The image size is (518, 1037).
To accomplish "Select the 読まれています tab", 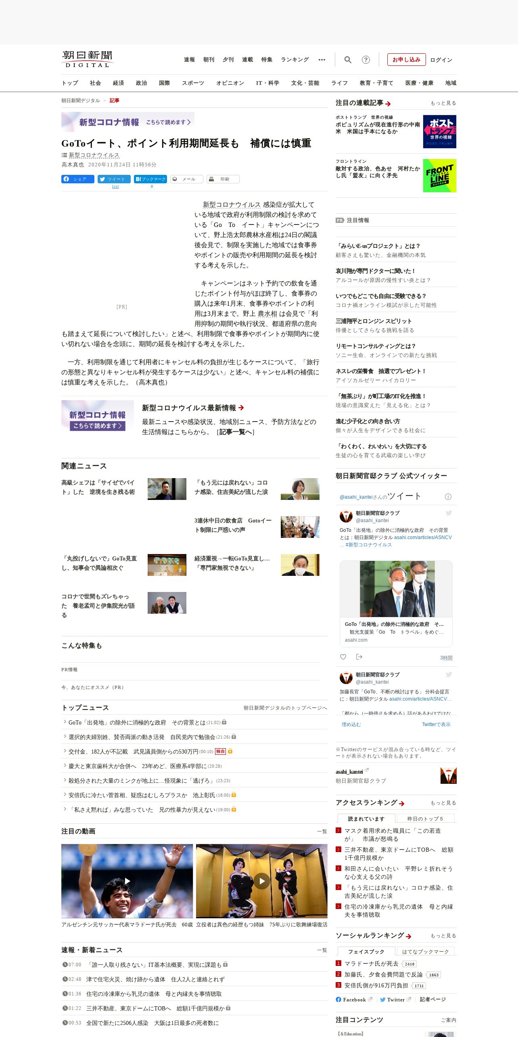I will (x=366, y=819).
